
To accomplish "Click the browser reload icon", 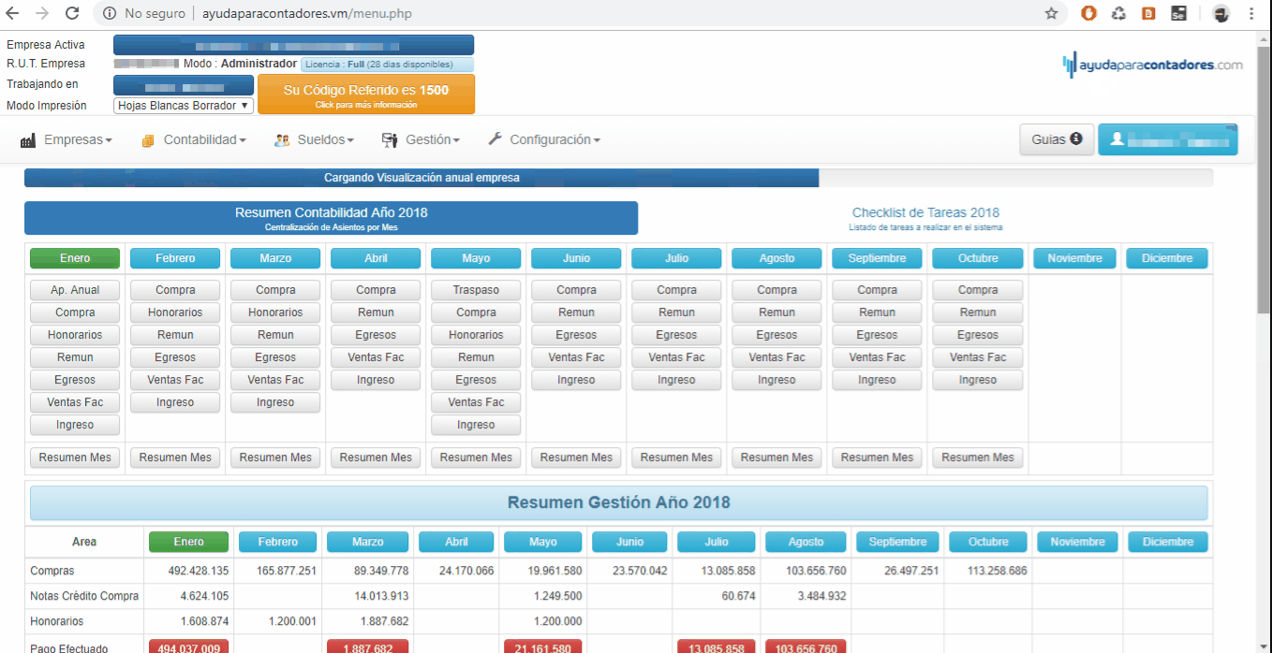I will click(72, 13).
